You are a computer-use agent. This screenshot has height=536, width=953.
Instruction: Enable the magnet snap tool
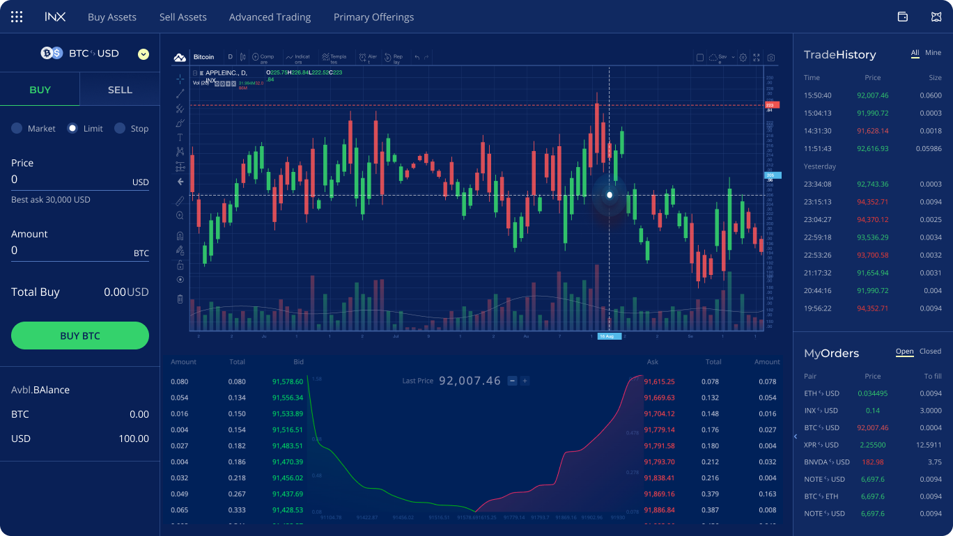click(180, 235)
